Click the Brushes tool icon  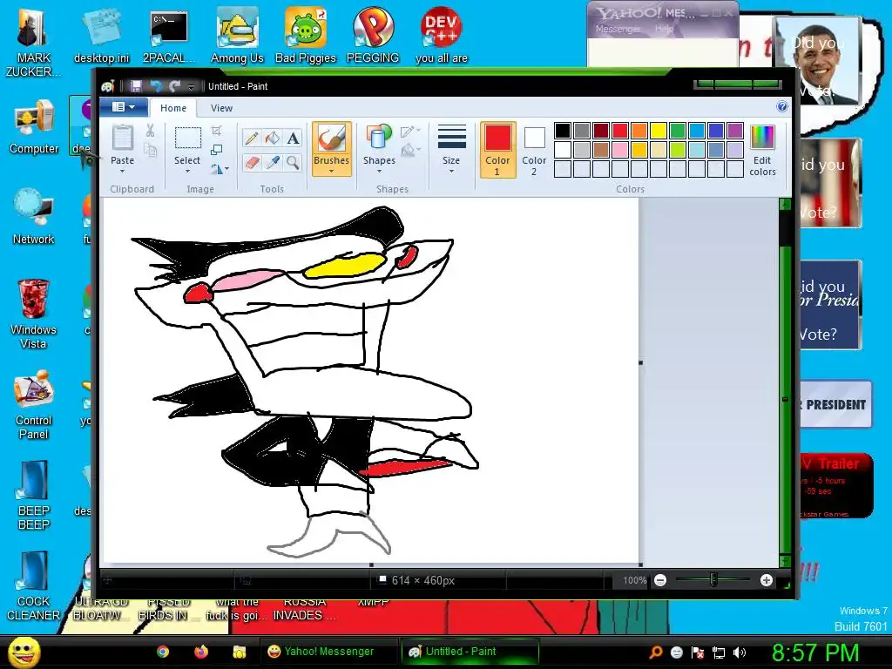(x=331, y=139)
